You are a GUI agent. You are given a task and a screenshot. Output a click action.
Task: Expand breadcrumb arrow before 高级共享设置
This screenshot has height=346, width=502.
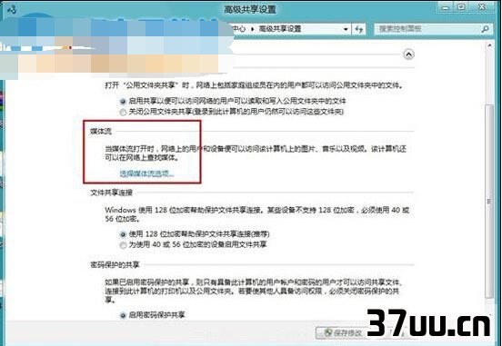252,29
